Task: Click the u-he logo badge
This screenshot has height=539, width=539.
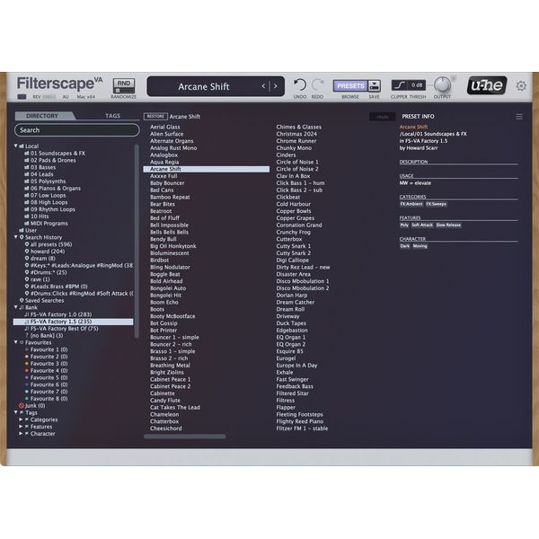Action: [x=487, y=86]
